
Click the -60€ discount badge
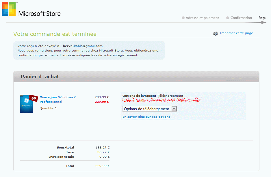point(34,98)
